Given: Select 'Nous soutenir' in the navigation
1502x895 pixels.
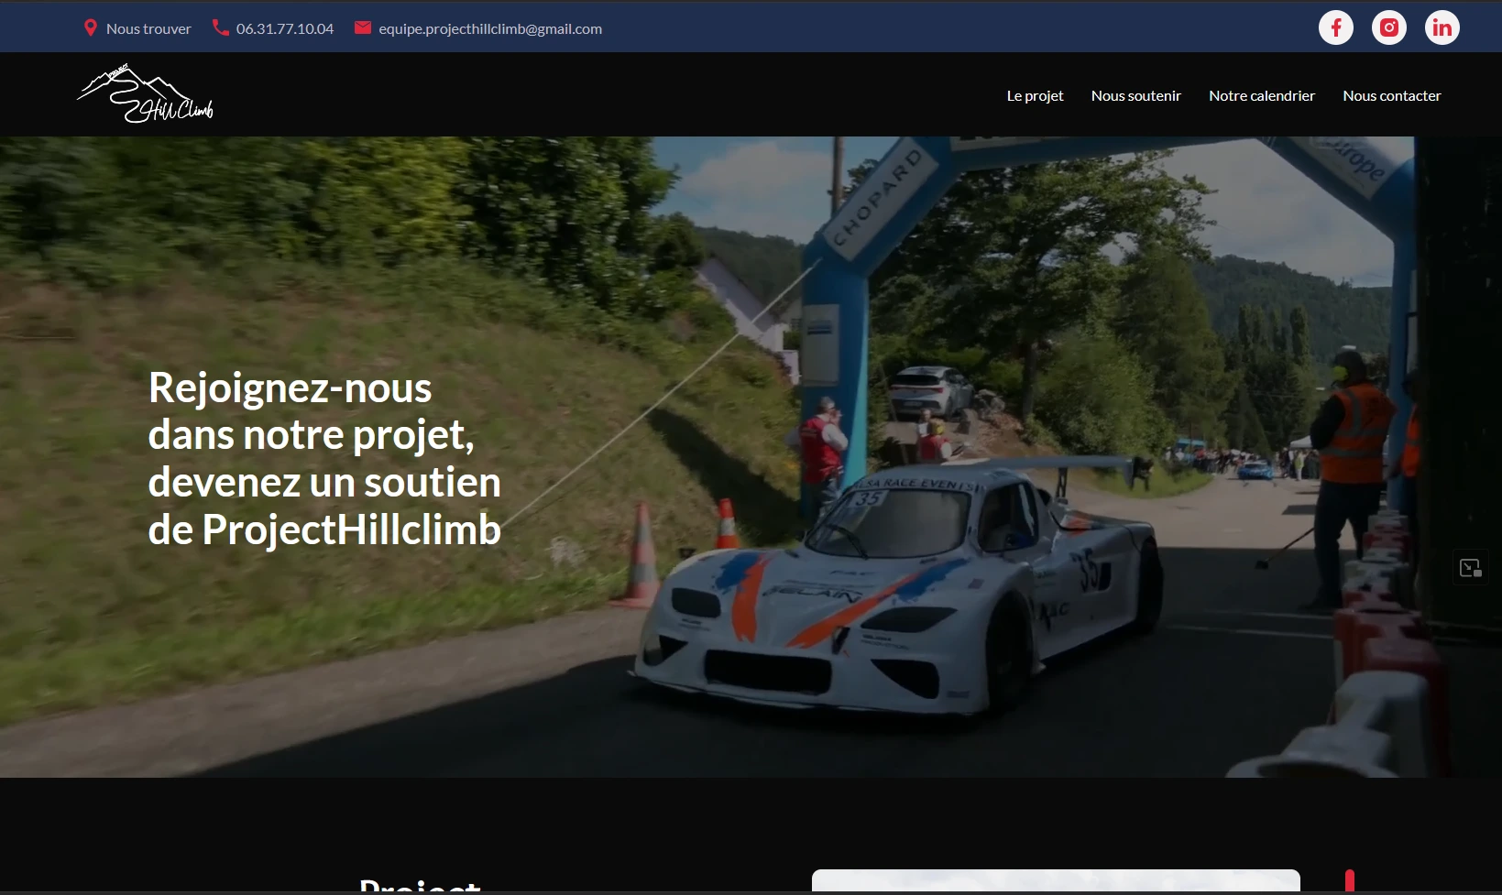Looking at the screenshot, I should [x=1135, y=94].
